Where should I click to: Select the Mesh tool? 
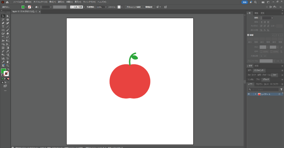3,48
